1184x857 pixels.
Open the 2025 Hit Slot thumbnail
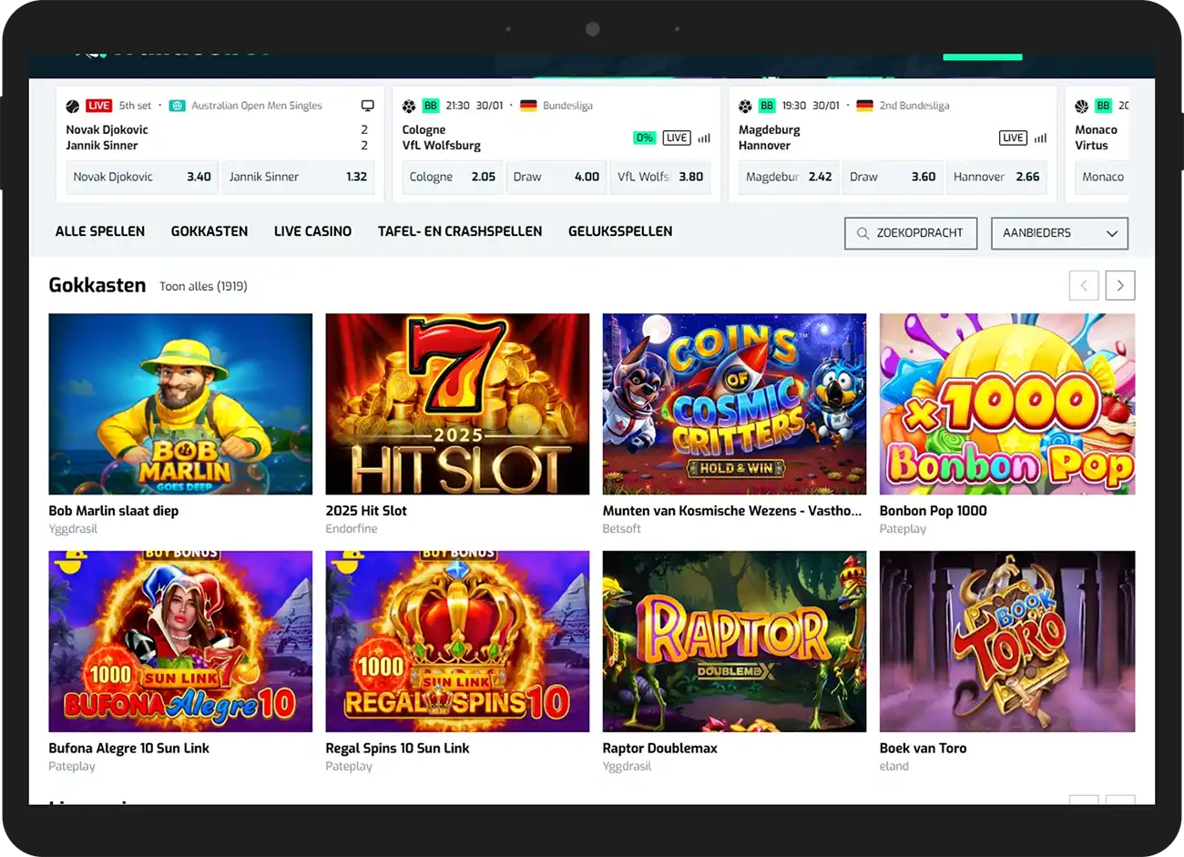pos(457,404)
